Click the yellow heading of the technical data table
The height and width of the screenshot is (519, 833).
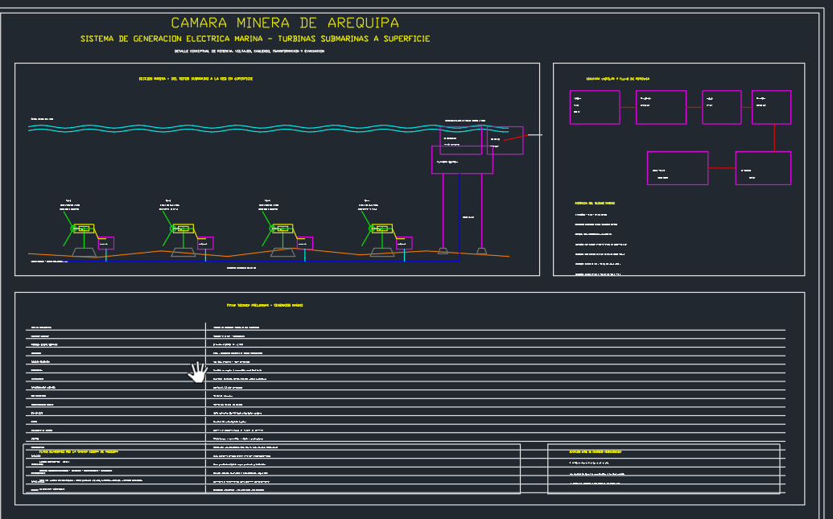265,306
